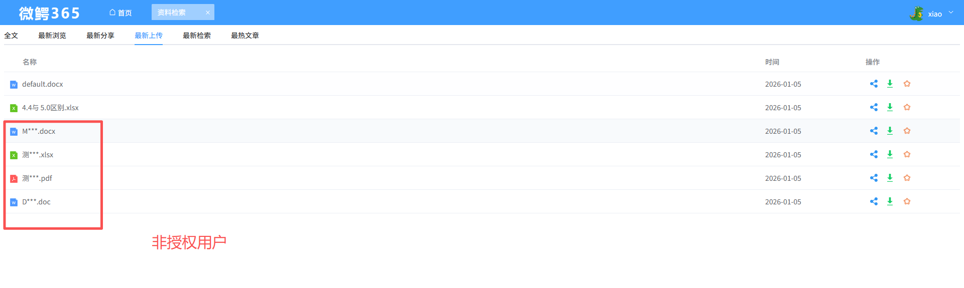
Task: Select the 最新分享 tab
Action: [x=100, y=36]
